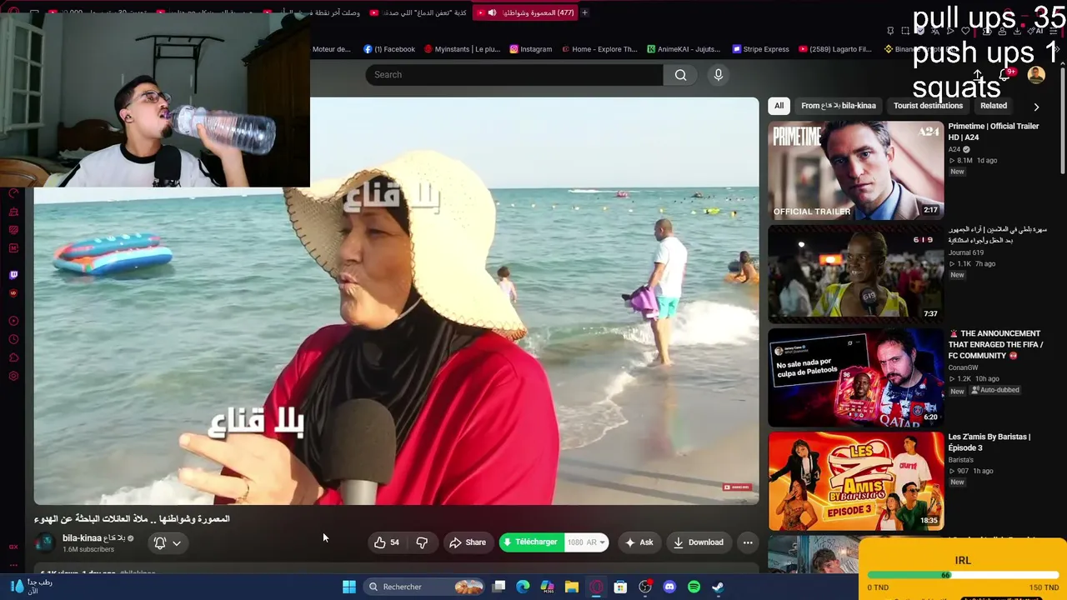Open File Explorer from taskbar

click(x=572, y=587)
